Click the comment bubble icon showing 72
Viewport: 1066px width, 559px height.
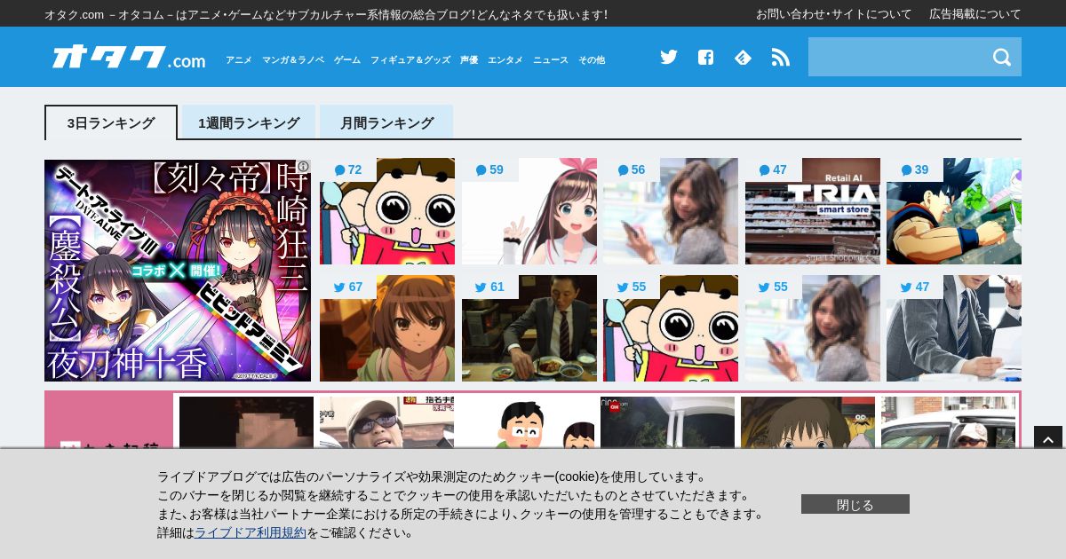339,170
